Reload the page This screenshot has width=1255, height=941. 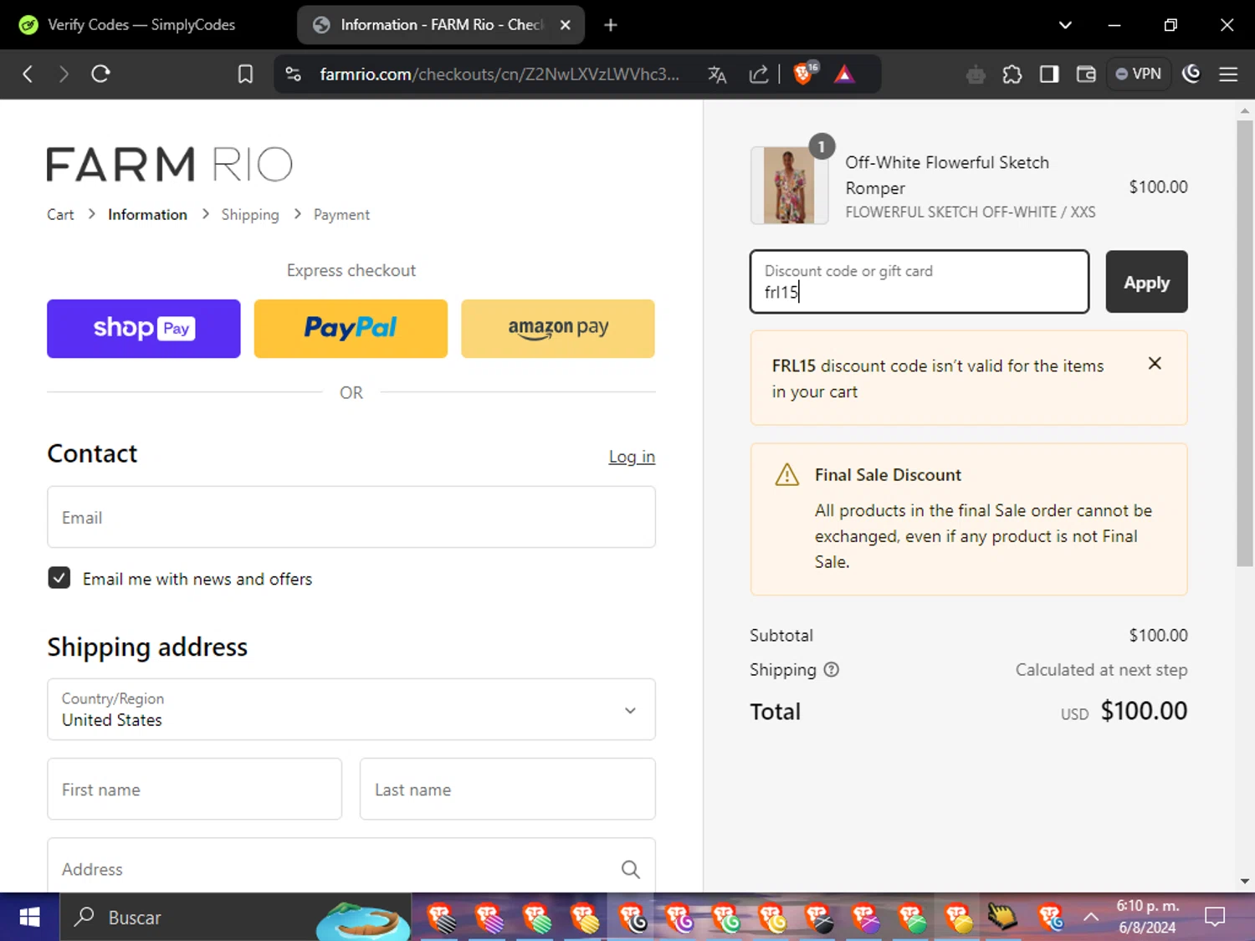(100, 74)
